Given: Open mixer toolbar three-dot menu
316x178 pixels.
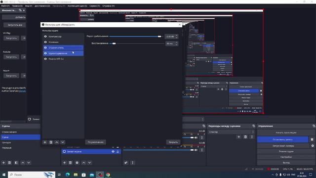Looking at the screenshot, I should [132, 163].
